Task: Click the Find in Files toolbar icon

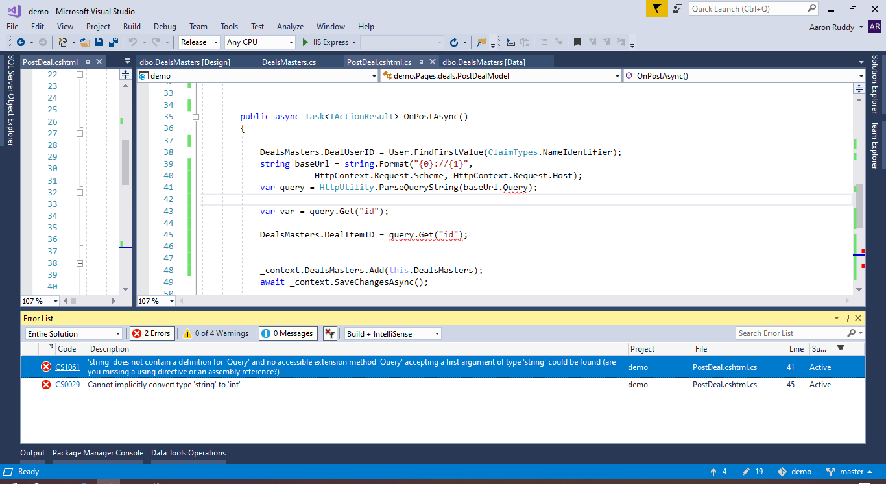Action: pyautogui.click(x=481, y=42)
